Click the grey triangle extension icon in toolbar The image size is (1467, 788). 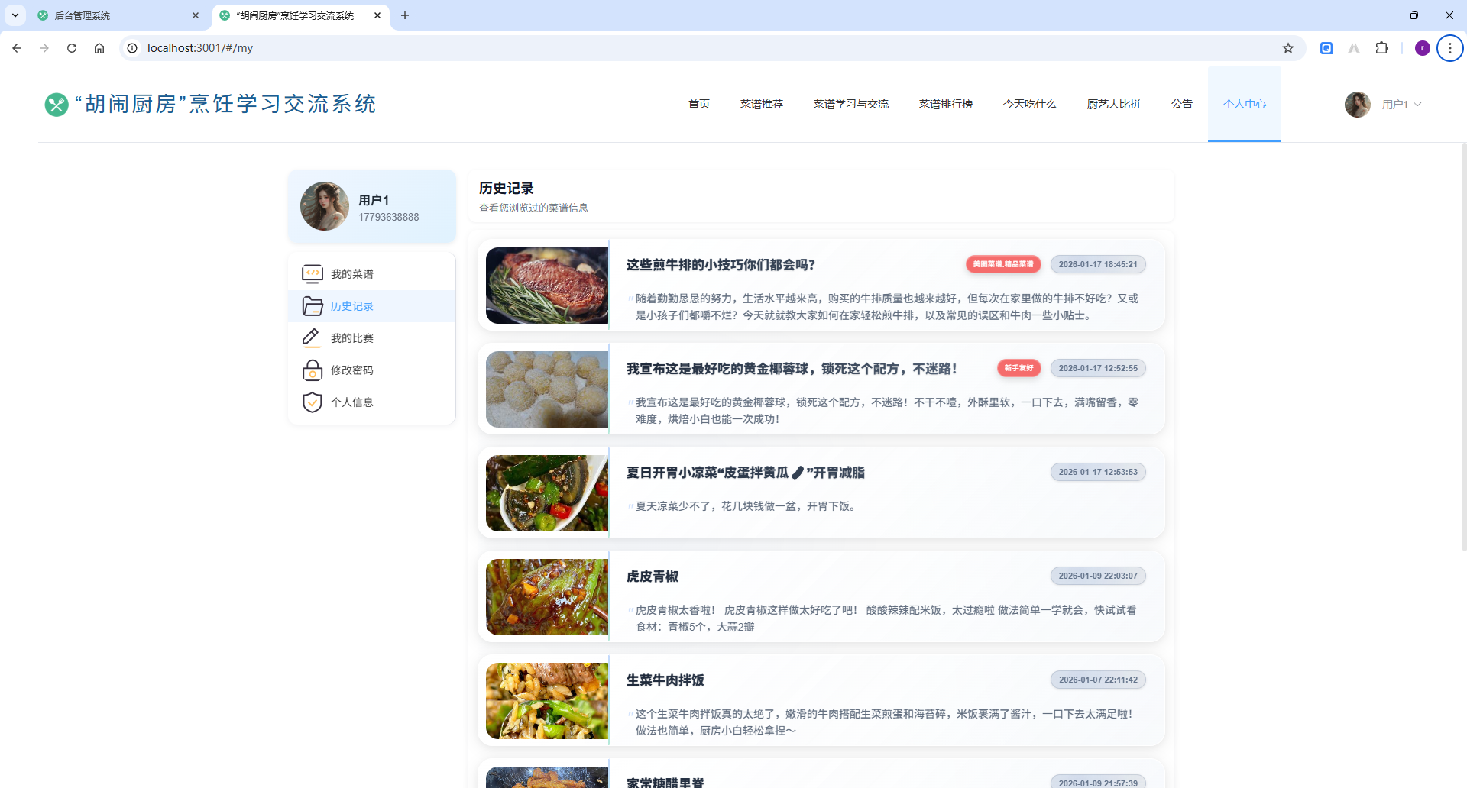coord(1354,48)
